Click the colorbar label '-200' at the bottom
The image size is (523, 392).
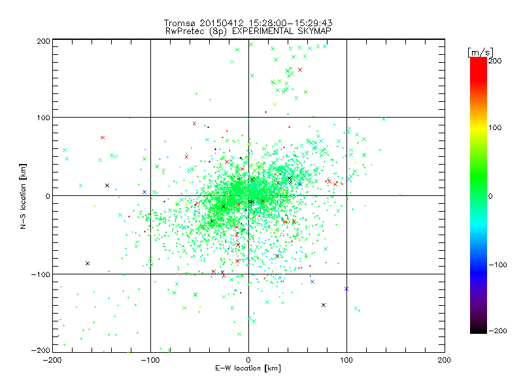pyautogui.click(x=498, y=331)
